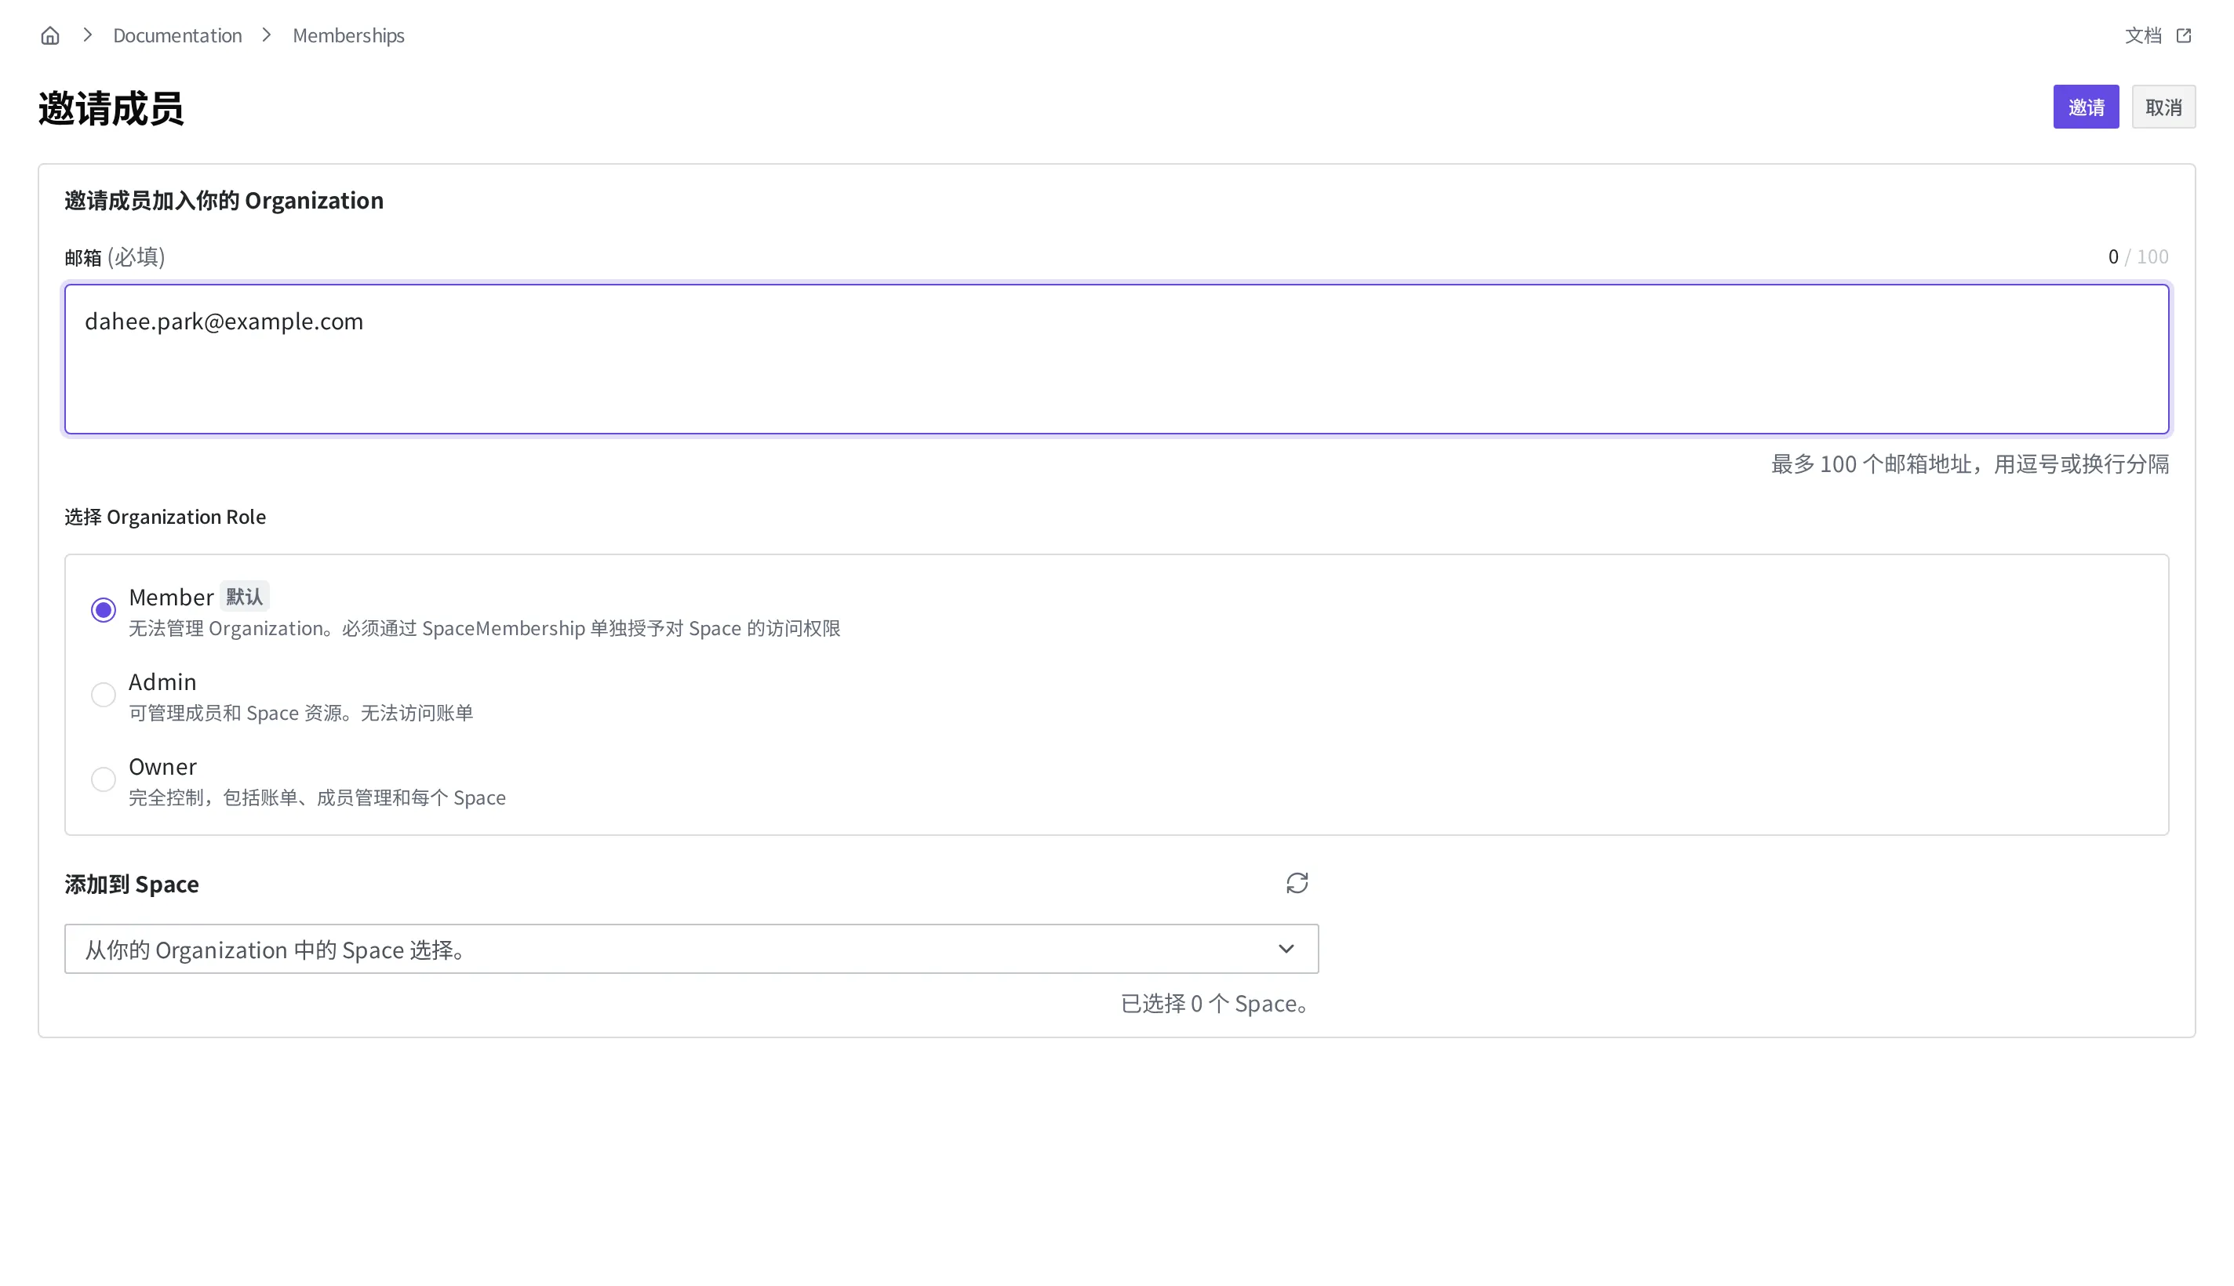
Task: Click the 选择 Organization Role label
Action: (x=166, y=517)
